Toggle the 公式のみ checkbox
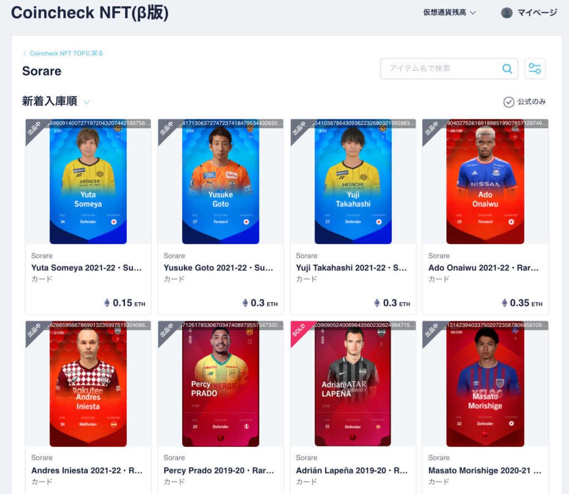 (508, 102)
